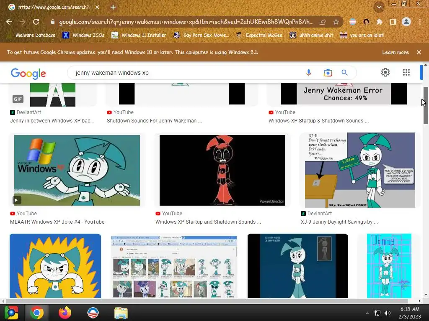Open the Windows ISOs bookmark

point(83,35)
